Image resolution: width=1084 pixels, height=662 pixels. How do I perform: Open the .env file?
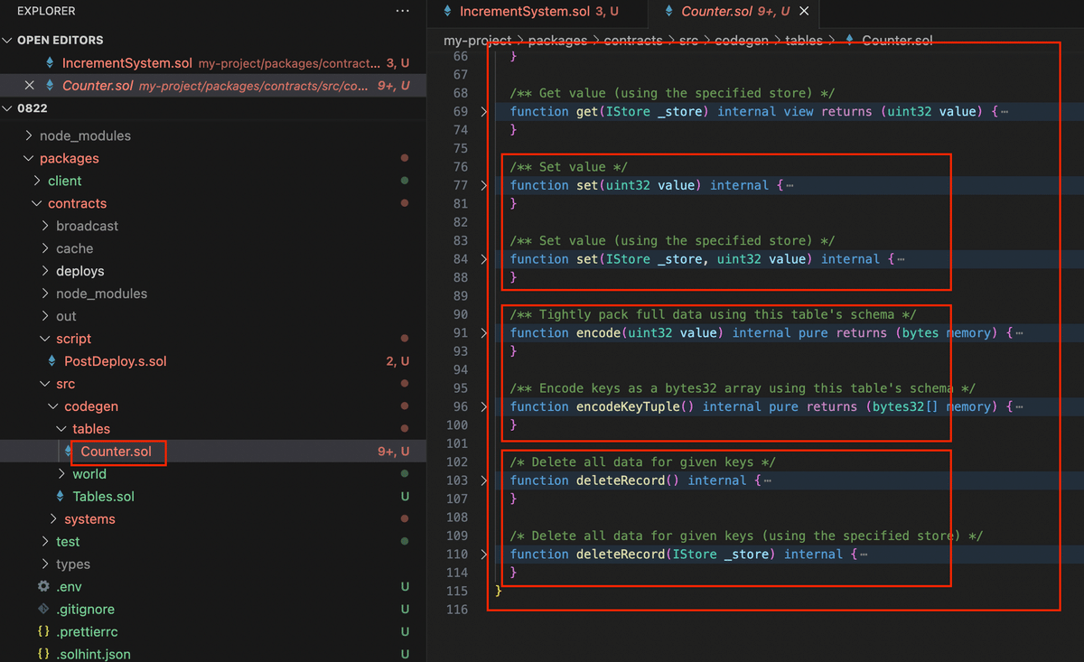(69, 587)
